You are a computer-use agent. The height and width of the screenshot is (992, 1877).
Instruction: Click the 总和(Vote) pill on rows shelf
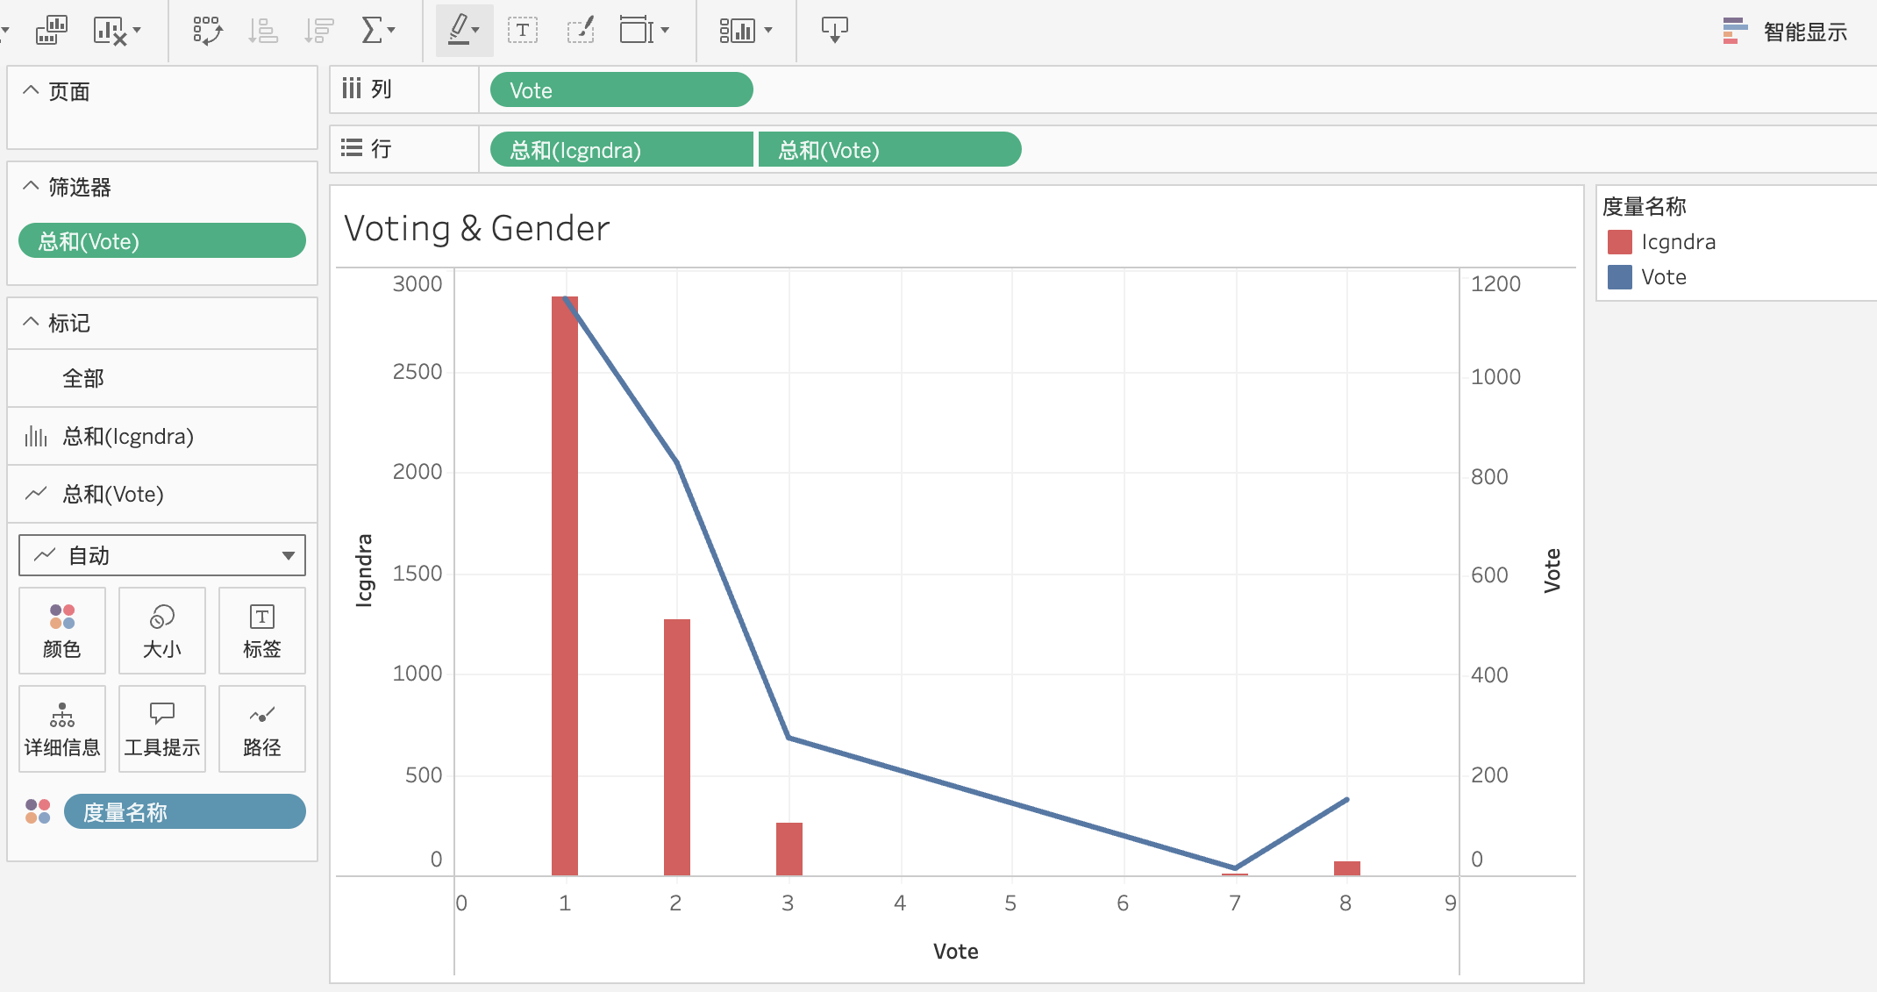coord(889,150)
